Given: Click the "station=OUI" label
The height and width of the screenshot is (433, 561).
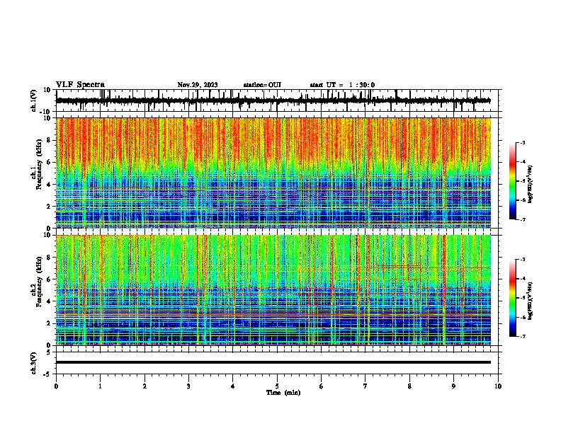Looking at the screenshot, I should [x=262, y=85].
